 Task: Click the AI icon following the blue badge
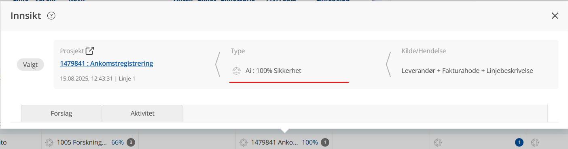click(x=535, y=142)
